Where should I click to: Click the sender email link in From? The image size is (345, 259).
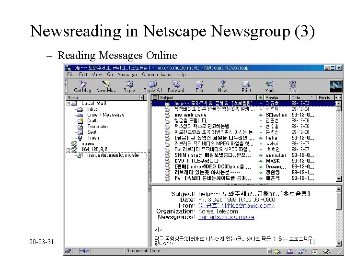pos(237,205)
